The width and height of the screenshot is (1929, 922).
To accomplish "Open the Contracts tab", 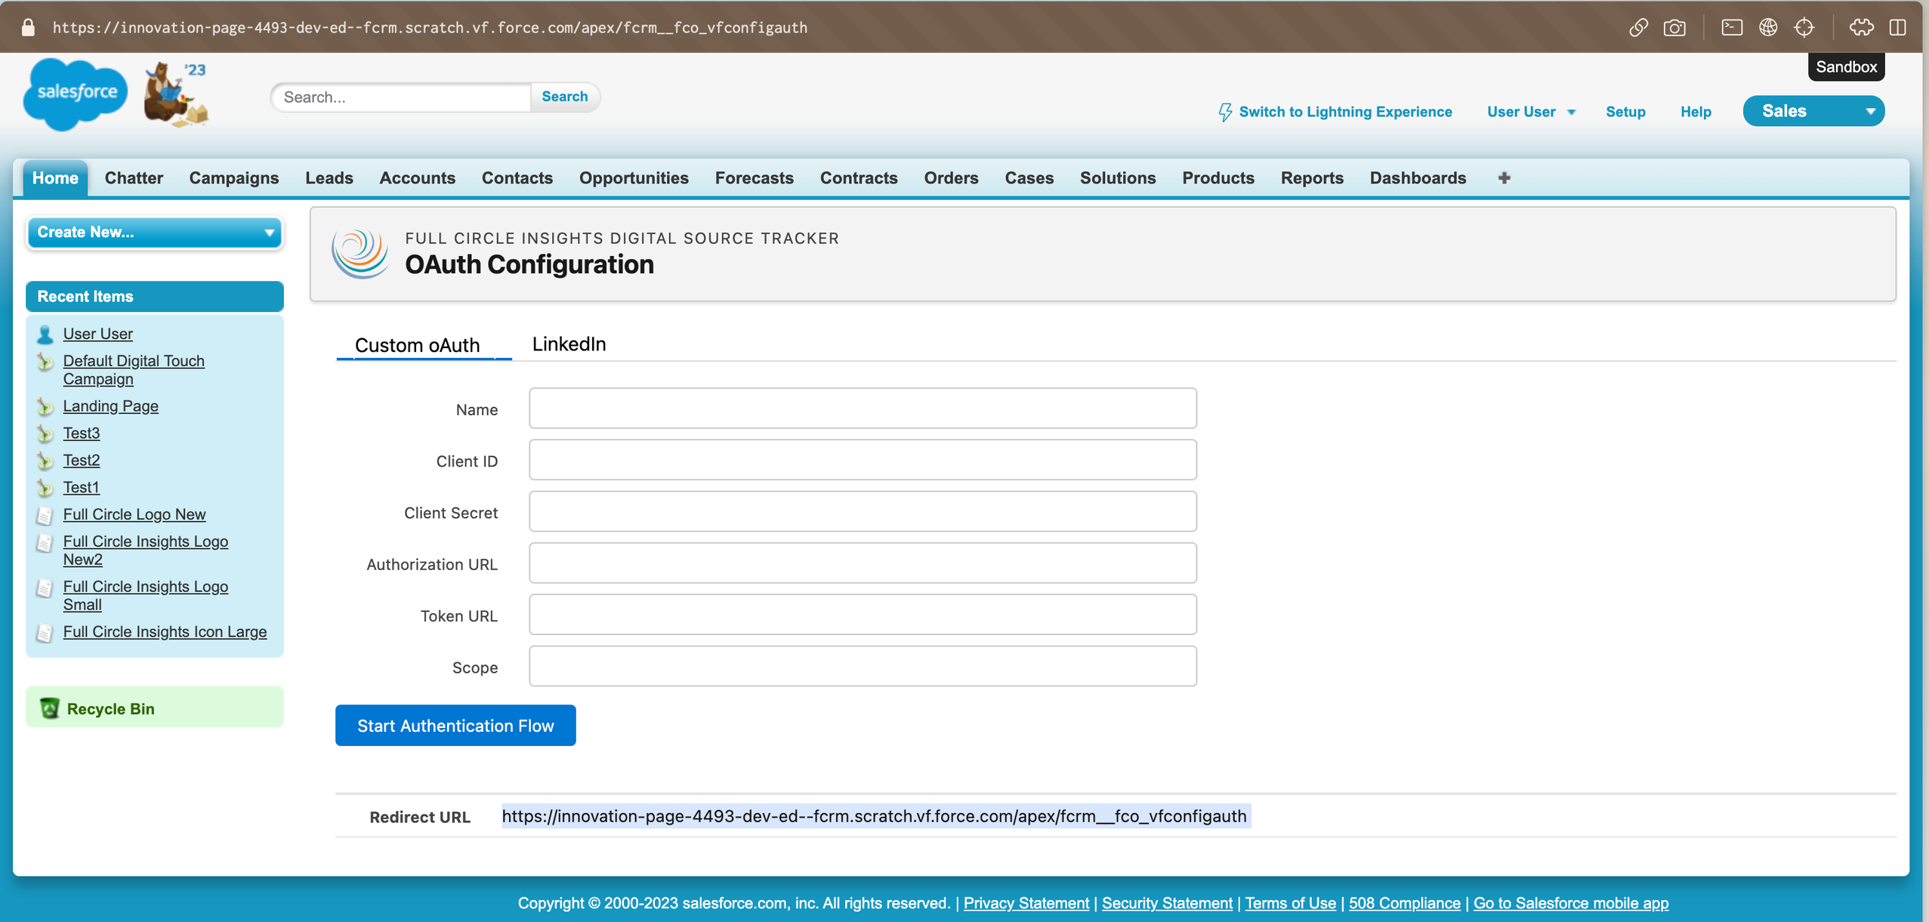I will [x=859, y=178].
